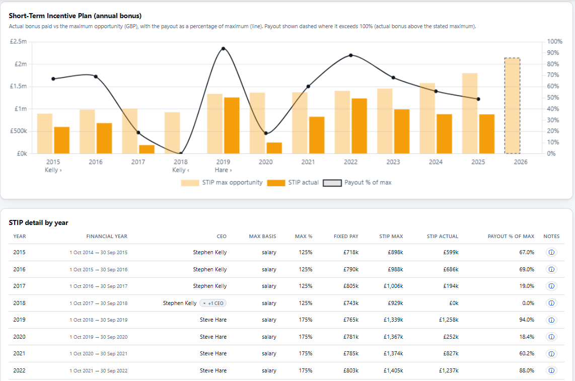The height and width of the screenshot is (381, 575).
Task: Select the '1 Oct 2019 — 30 Sep 2020' cell
Action: coord(99,337)
